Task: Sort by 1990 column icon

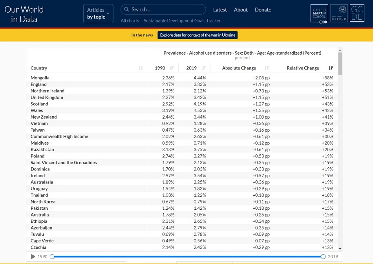Action: pyautogui.click(x=172, y=68)
